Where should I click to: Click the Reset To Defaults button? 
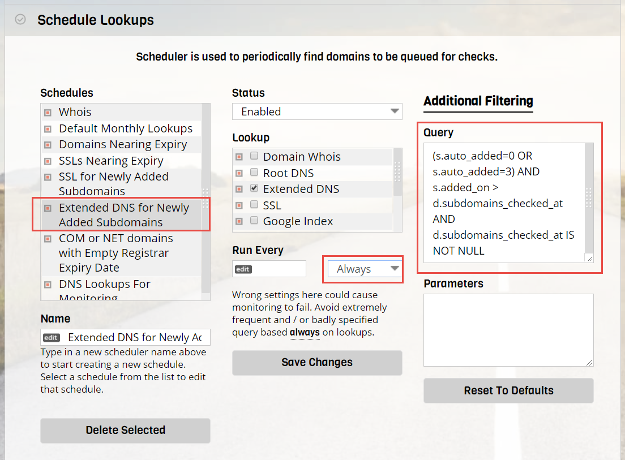[x=508, y=391]
